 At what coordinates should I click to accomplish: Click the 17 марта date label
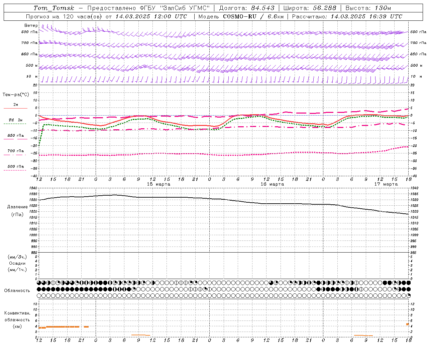pos(386,184)
